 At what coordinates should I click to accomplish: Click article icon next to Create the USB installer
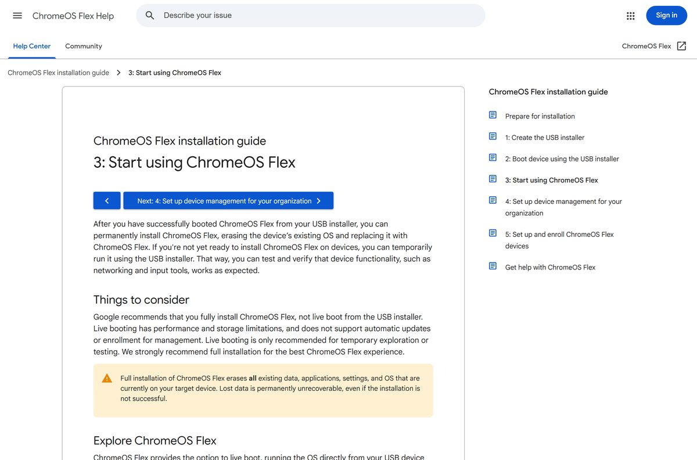click(493, 136)
